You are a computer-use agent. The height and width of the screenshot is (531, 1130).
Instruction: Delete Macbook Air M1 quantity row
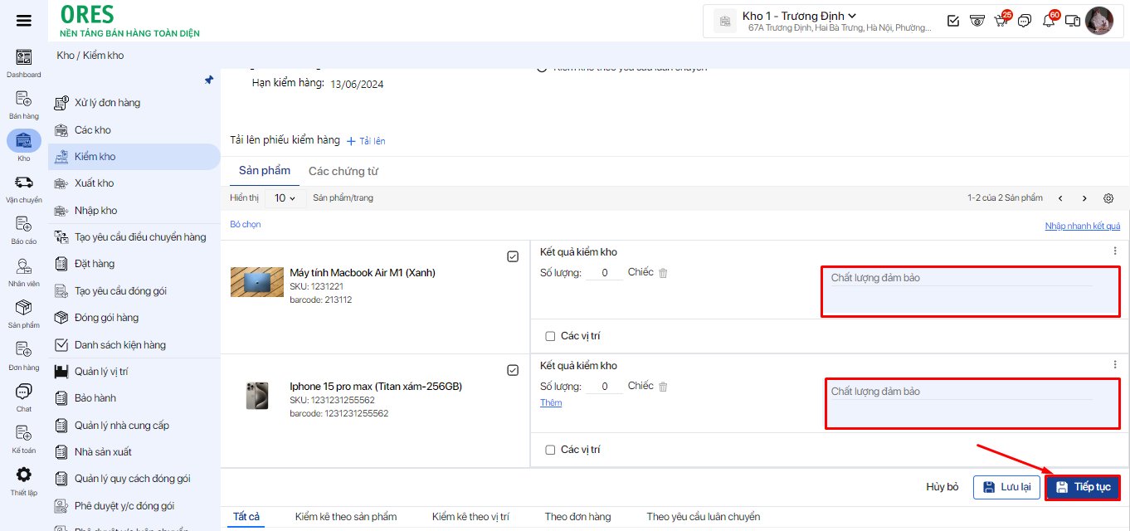point(663,273)
